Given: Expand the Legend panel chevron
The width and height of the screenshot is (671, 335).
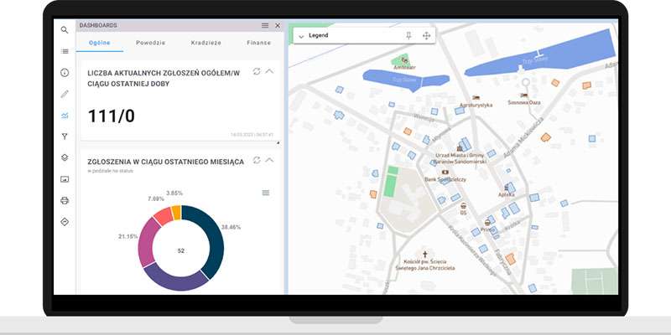Looking at the screenshot, I should [x=300, y=37].
